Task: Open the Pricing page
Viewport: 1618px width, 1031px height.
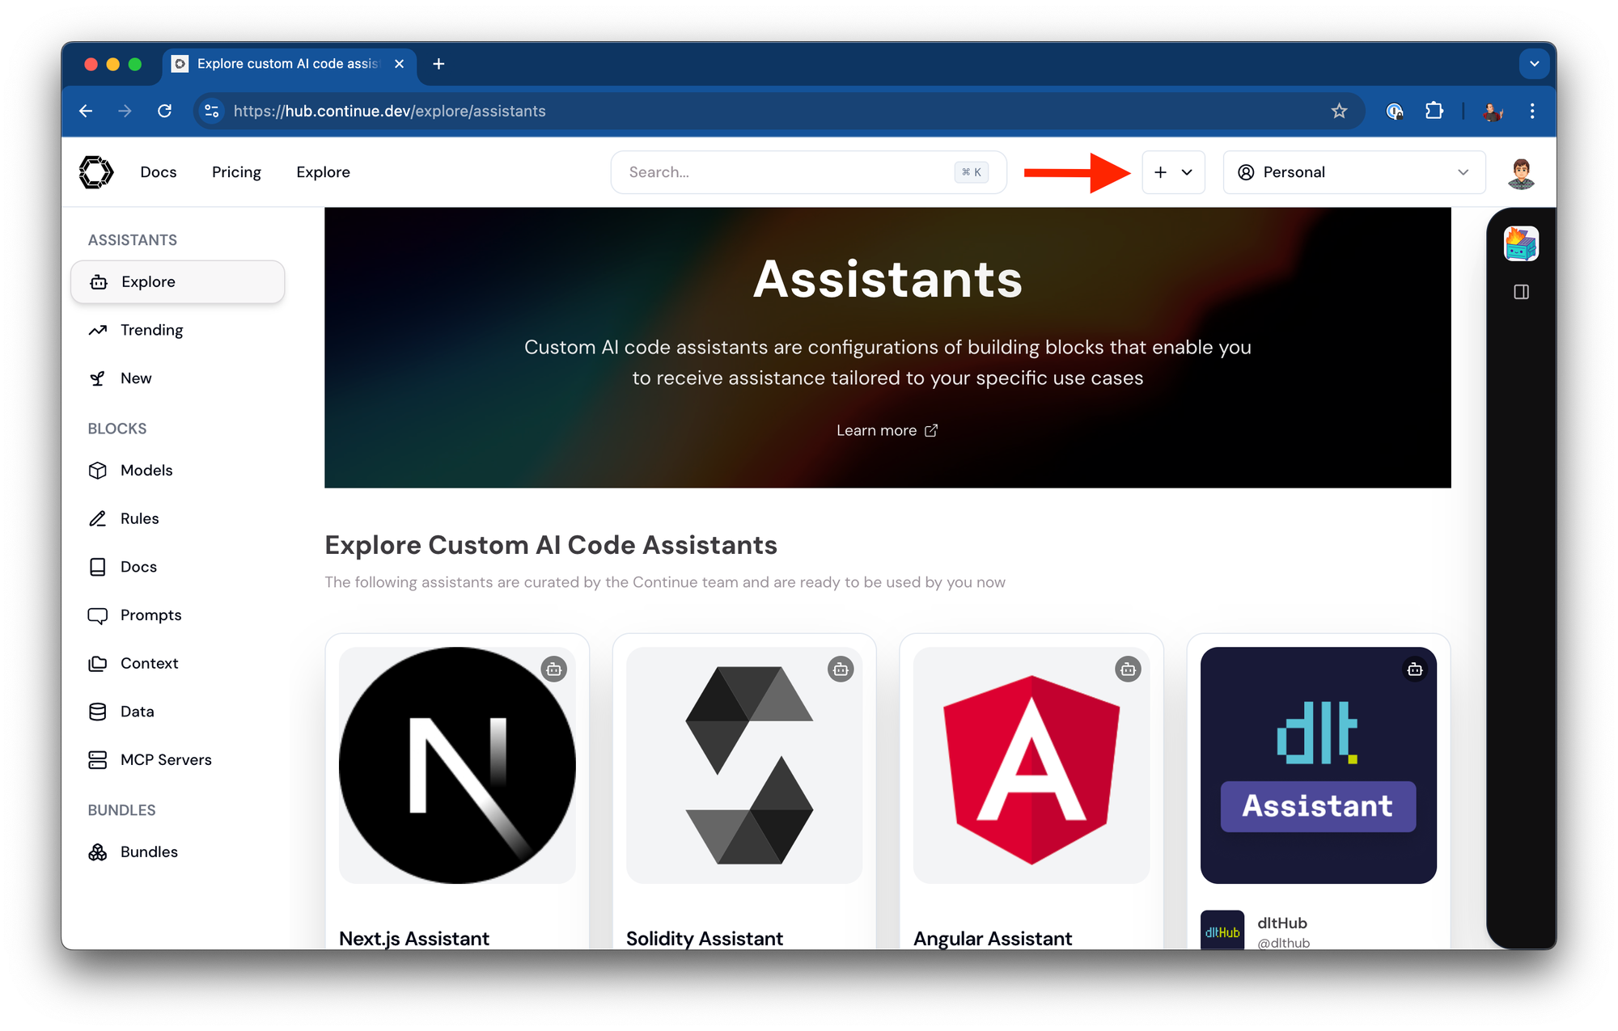Action: point(236,171)
